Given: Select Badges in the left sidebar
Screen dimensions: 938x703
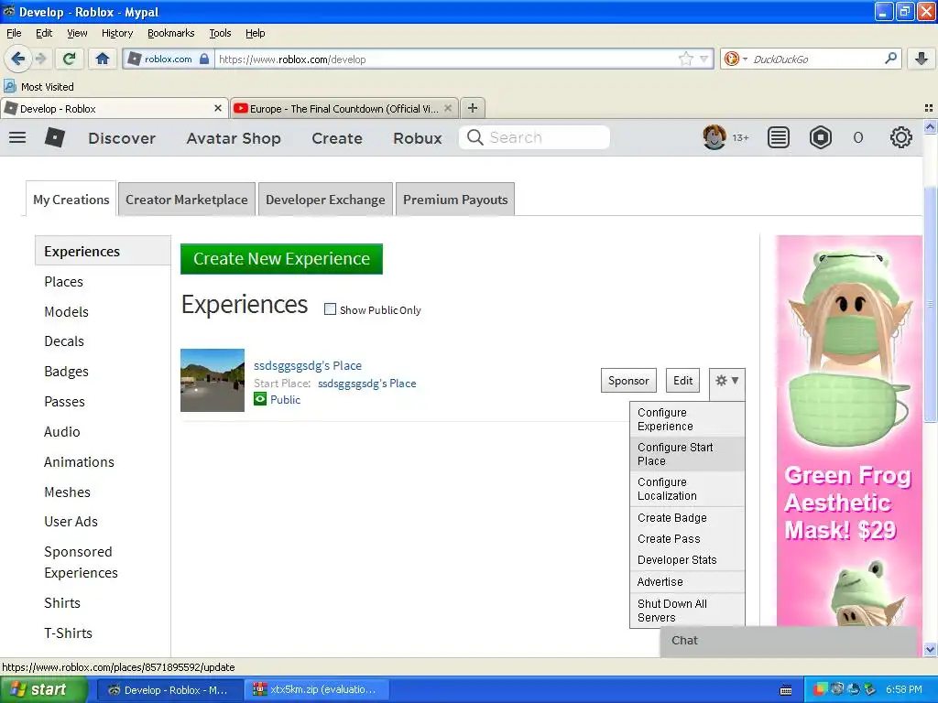Looking at the screenshot, I should click(x=66, y=372).
